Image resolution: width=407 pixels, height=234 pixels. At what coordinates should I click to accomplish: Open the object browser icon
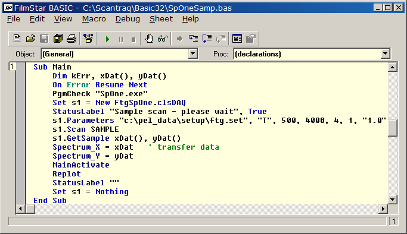[88, 39]
